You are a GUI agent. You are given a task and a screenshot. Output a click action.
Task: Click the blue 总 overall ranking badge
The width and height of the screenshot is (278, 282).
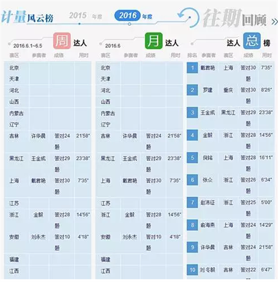(x=251, y=41)
